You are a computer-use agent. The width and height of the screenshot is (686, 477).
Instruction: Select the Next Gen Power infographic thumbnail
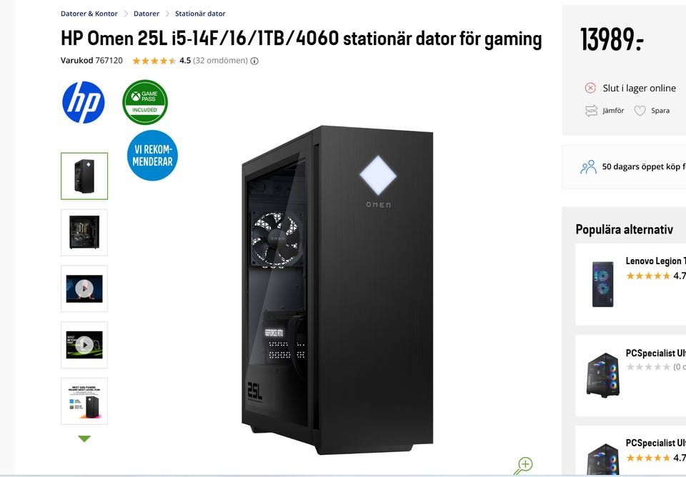[x=84, y=401]
